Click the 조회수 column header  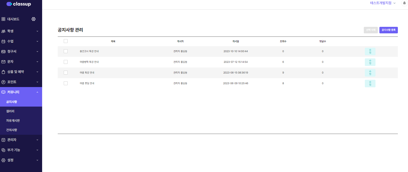[283, 41]
